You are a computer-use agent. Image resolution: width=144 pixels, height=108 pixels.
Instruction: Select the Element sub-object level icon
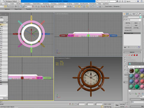137,55
